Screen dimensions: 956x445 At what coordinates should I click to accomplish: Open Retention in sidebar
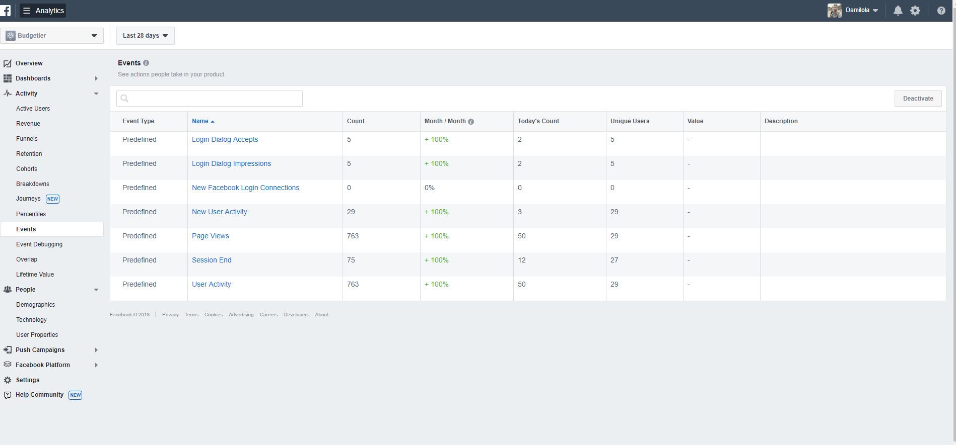(29, 154)
